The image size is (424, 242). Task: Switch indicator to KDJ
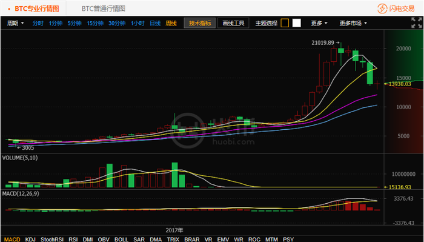tap(30, 240)
